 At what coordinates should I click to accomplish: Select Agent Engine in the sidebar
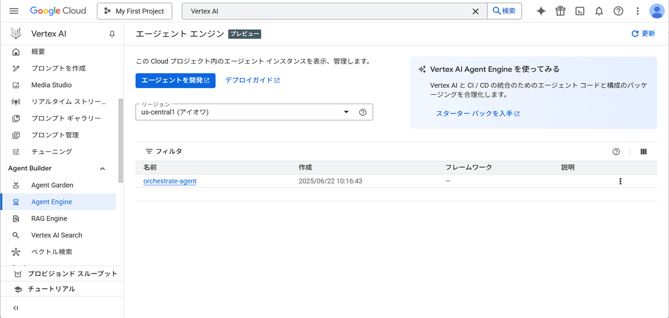(x=58, y=202)
